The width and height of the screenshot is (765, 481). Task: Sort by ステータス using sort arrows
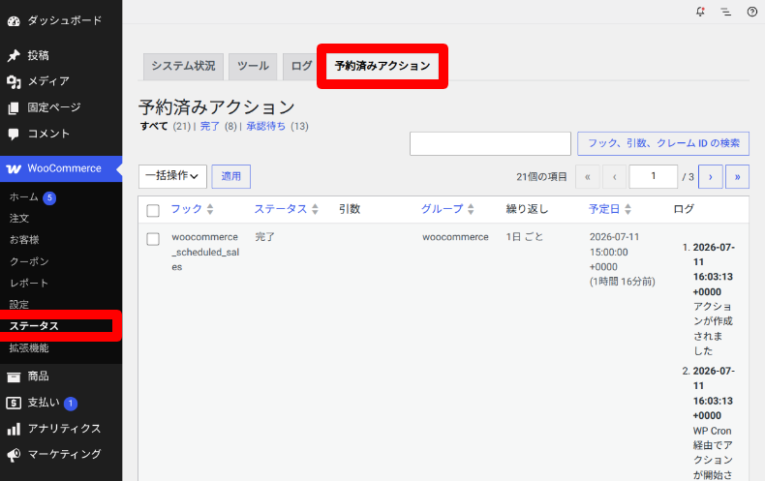click(315, 209)
